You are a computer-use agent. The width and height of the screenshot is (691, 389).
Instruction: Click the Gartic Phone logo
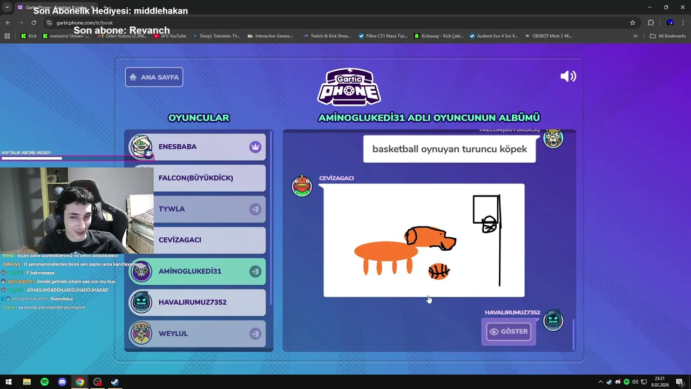pos(349,86)
